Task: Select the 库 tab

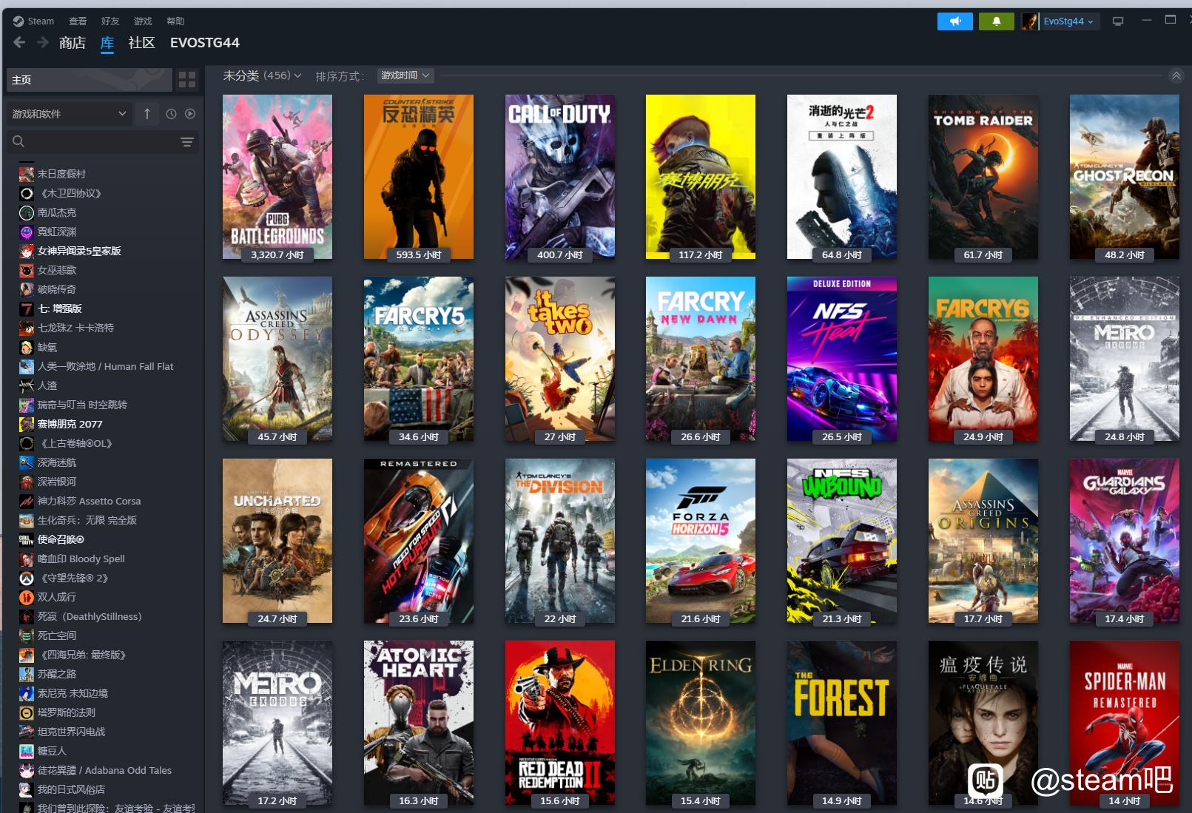Action: (x=107, y=43)
